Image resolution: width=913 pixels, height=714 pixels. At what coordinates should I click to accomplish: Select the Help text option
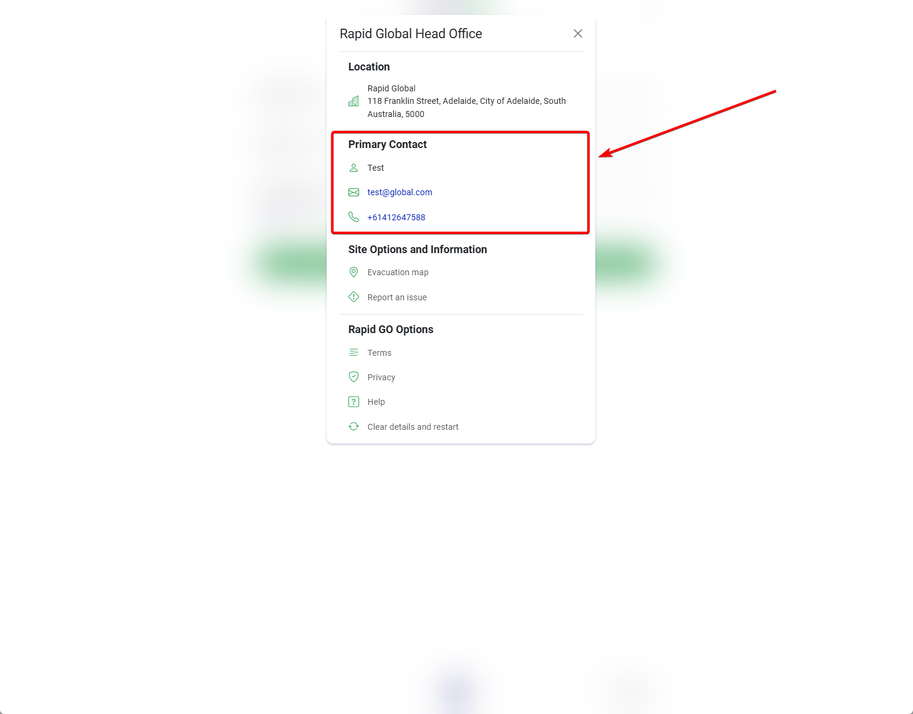[376, 402]
